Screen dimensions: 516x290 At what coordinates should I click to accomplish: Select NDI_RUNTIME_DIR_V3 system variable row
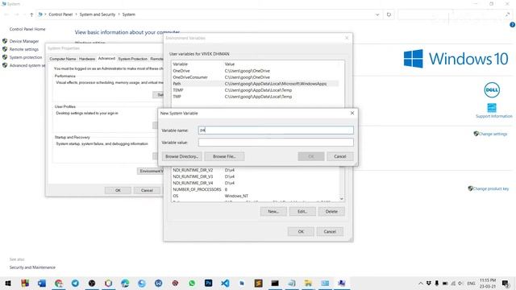(x=255, y=176)
